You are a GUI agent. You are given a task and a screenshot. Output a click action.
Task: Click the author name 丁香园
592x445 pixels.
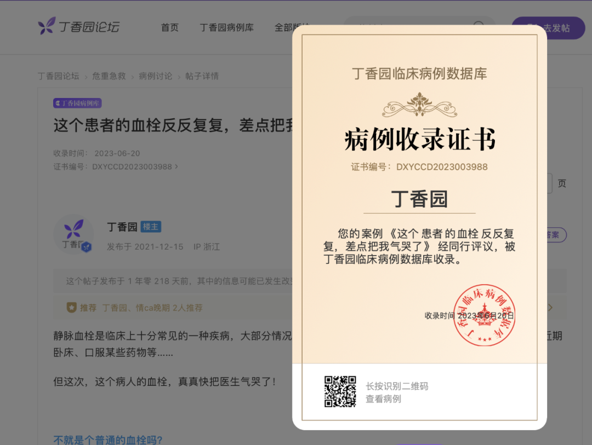pos(122,227)
